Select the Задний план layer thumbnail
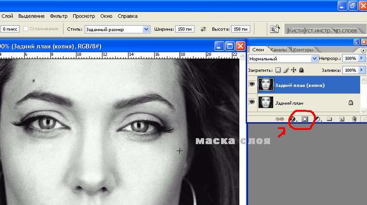Screen dimensions: 367x205 (266, 102)
